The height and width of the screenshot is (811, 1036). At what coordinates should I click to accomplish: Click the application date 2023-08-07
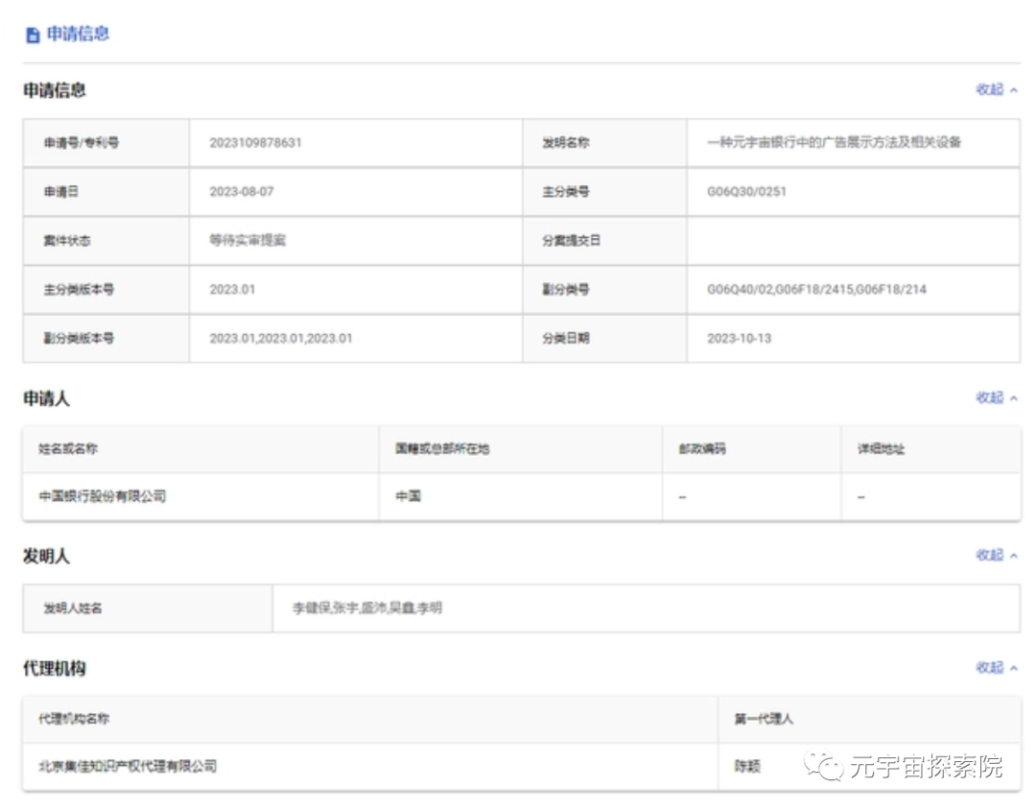[x=242, y=192]
